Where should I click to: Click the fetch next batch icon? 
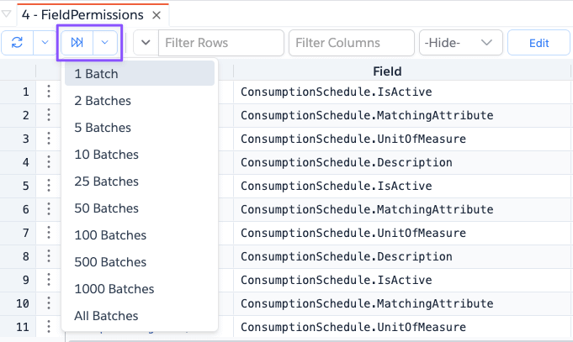[x=77, y=43]
